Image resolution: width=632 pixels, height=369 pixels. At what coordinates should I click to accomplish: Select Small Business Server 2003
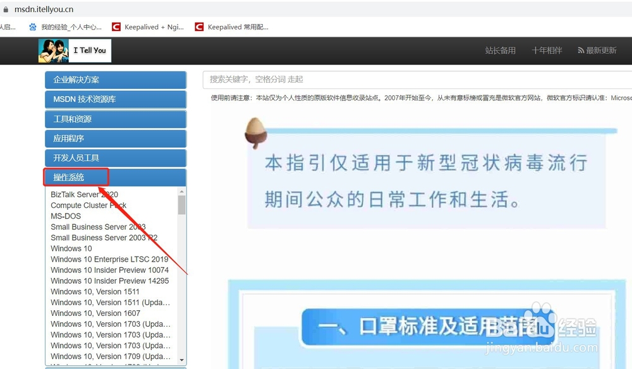98,227
